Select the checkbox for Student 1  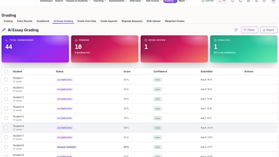pos(6,80)
